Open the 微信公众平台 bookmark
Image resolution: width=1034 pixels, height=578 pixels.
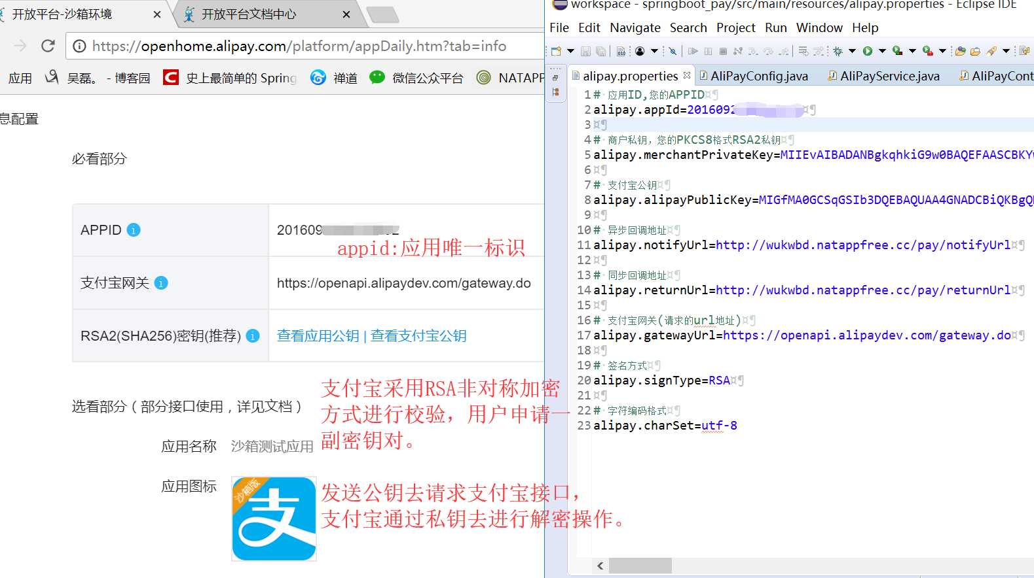click(416, 78)
